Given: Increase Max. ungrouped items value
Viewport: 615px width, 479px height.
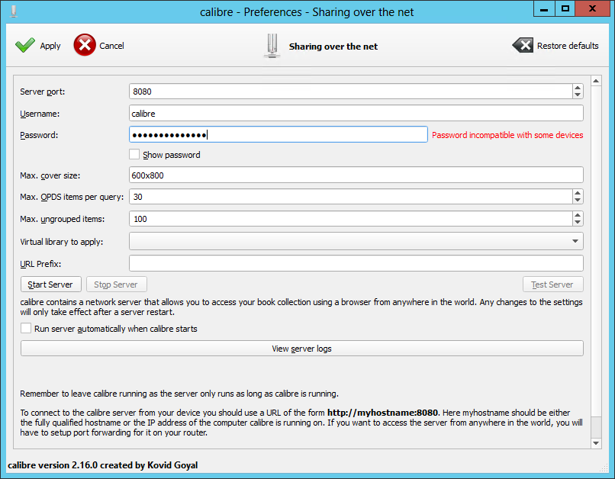Looking at the screenshot, I should (578, 215).
